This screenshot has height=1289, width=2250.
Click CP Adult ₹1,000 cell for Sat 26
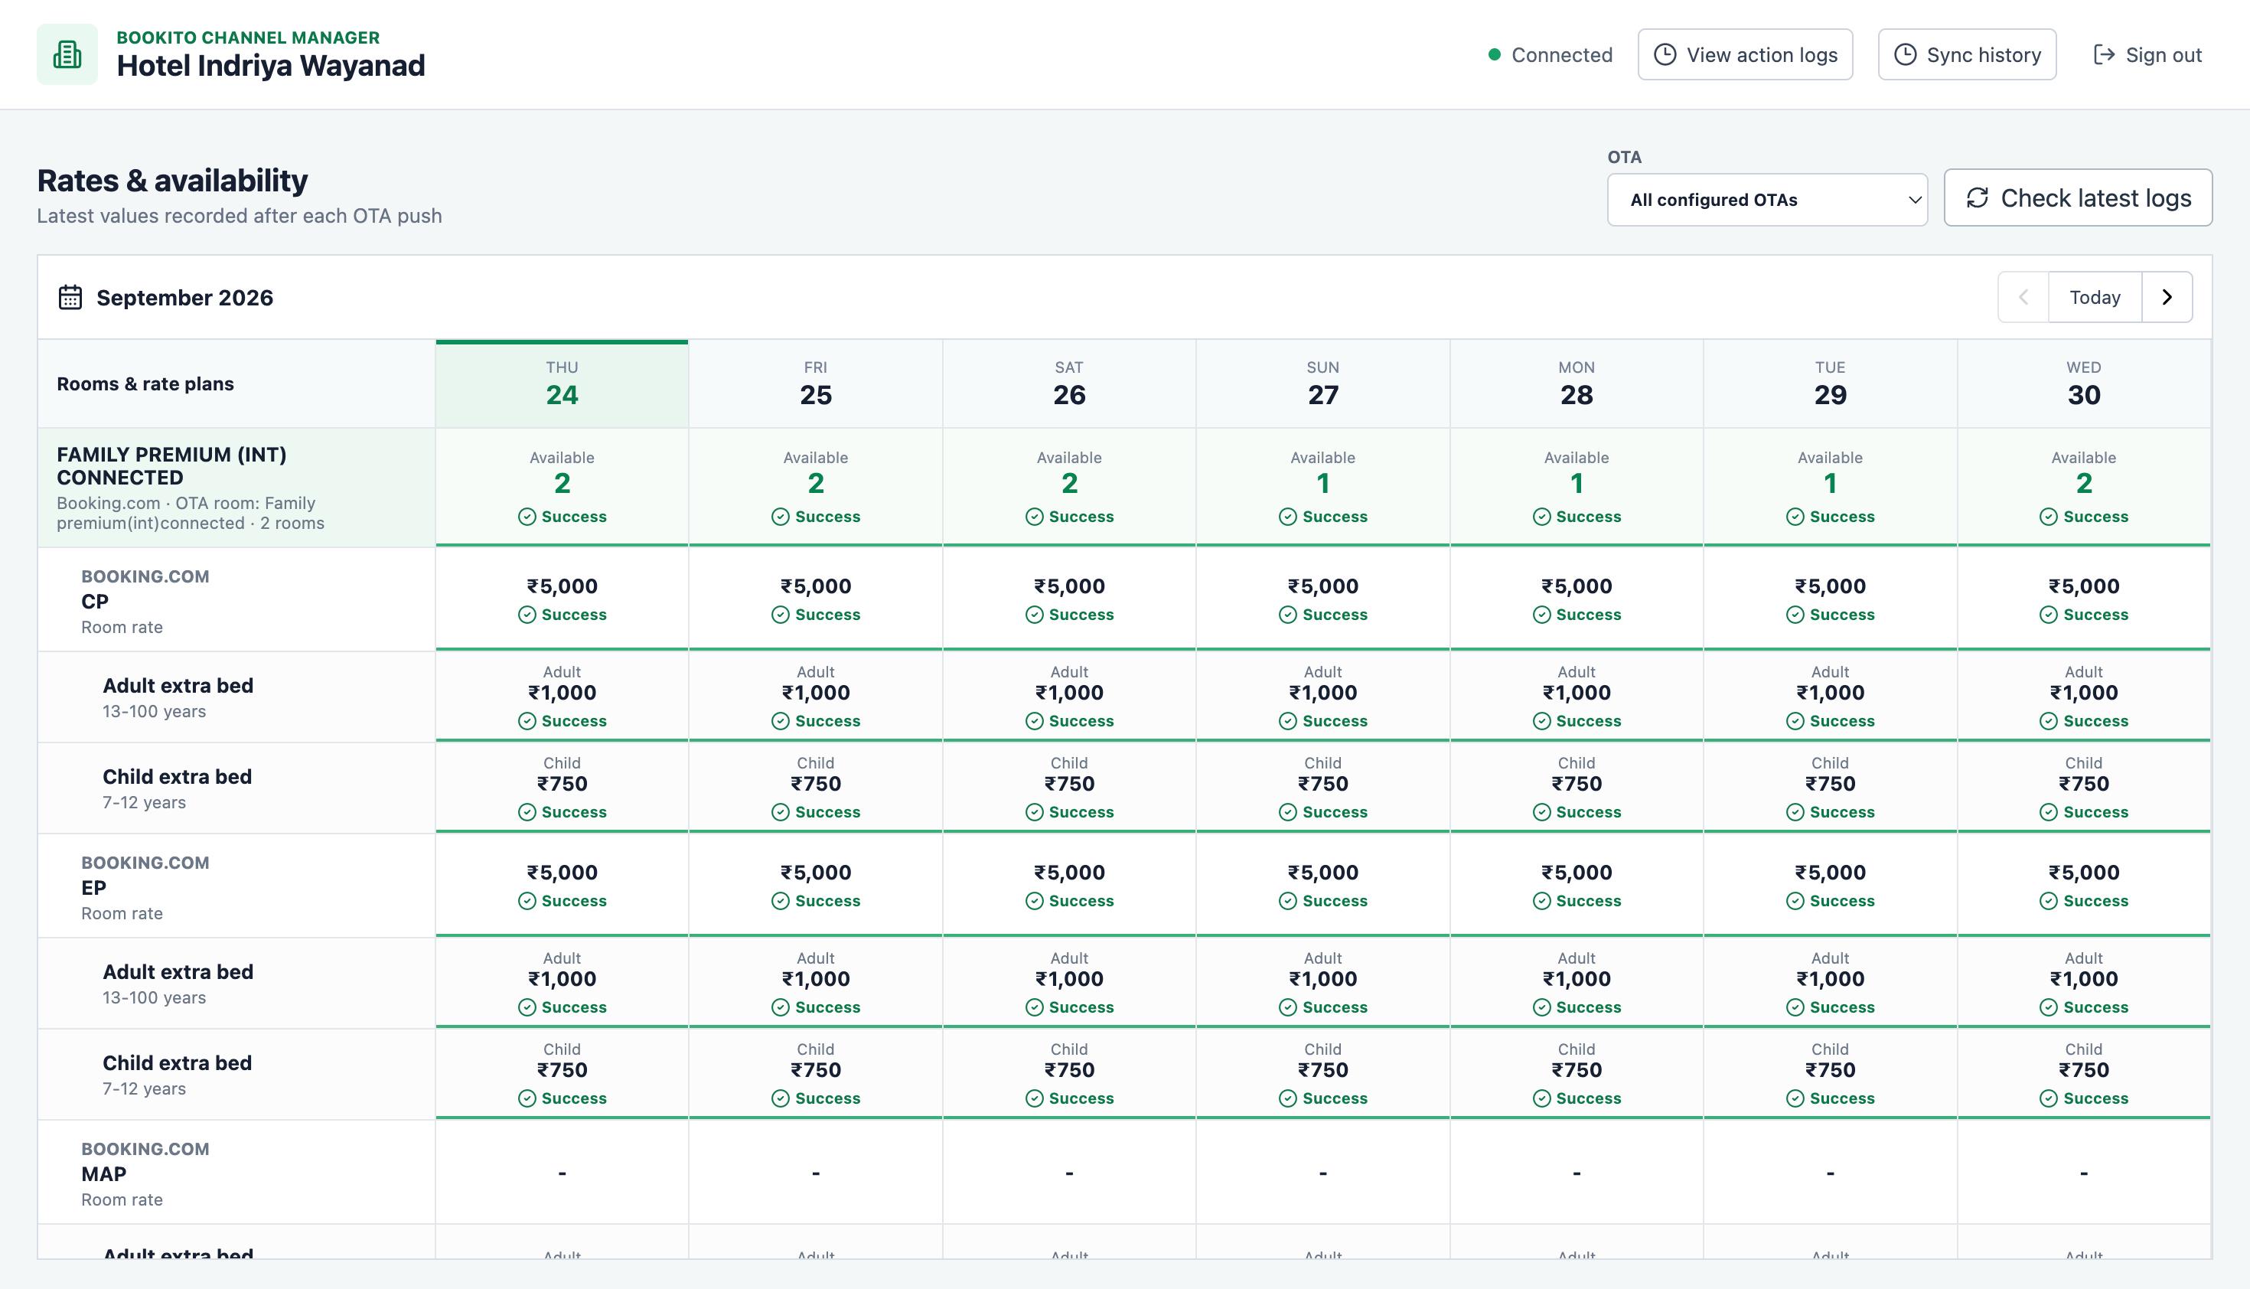[x=1069, y=696]
